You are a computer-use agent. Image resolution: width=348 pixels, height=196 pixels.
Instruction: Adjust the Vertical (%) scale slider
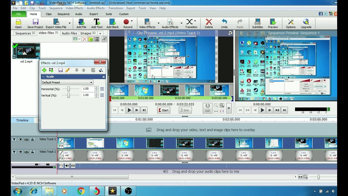point(69,95)
